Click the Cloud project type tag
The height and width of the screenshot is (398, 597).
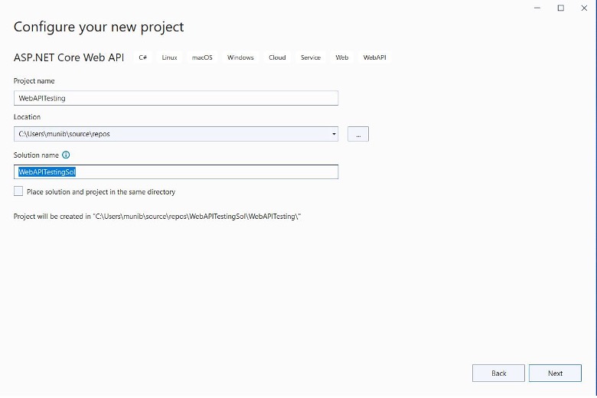coord(277,57)
